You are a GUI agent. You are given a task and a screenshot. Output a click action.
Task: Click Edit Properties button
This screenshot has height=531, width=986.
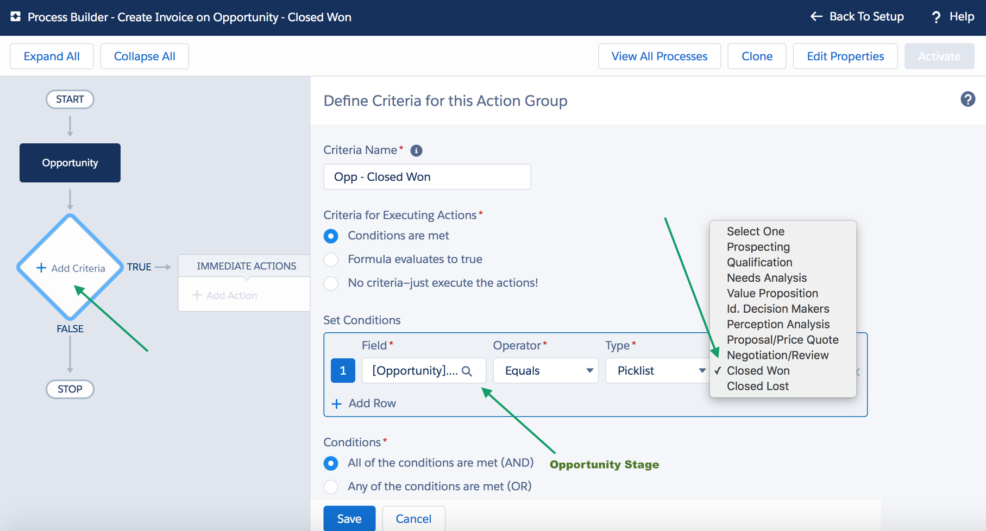pos(845,56)
